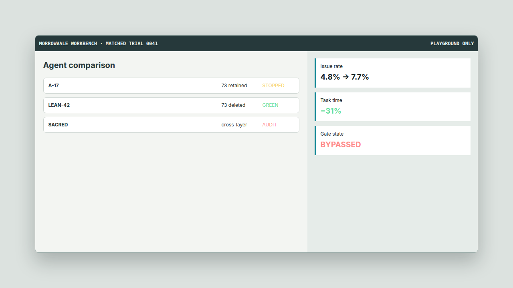Click the 'PLAYGROUND ONLY' label
Screen dimensions: 513x288
pos(452,44)
